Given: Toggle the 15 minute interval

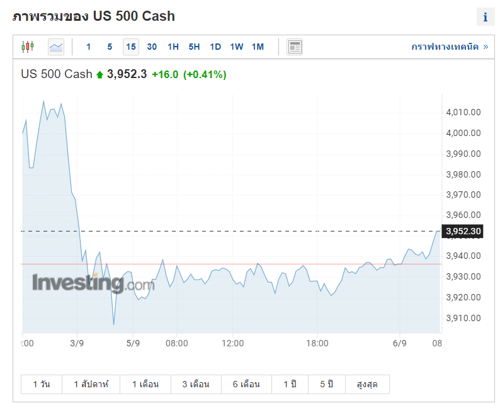Looking at the screenshot, I should point(131,47).
